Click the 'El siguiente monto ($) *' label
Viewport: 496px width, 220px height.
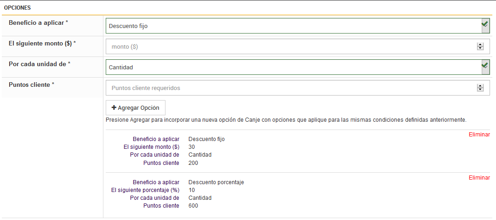[42, 43]
